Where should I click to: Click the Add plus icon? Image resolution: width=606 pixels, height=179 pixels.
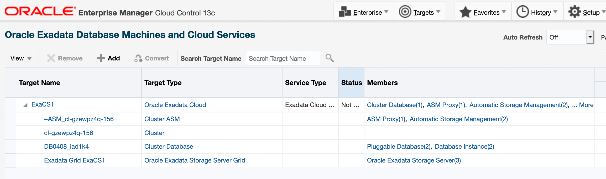pyautogui.click(x=101, y=58)
